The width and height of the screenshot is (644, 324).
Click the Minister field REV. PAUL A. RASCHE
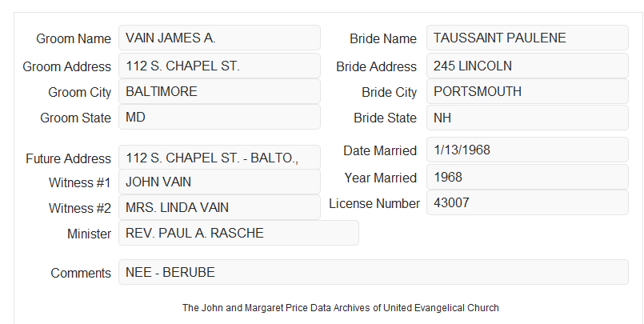tap(238, 233)
